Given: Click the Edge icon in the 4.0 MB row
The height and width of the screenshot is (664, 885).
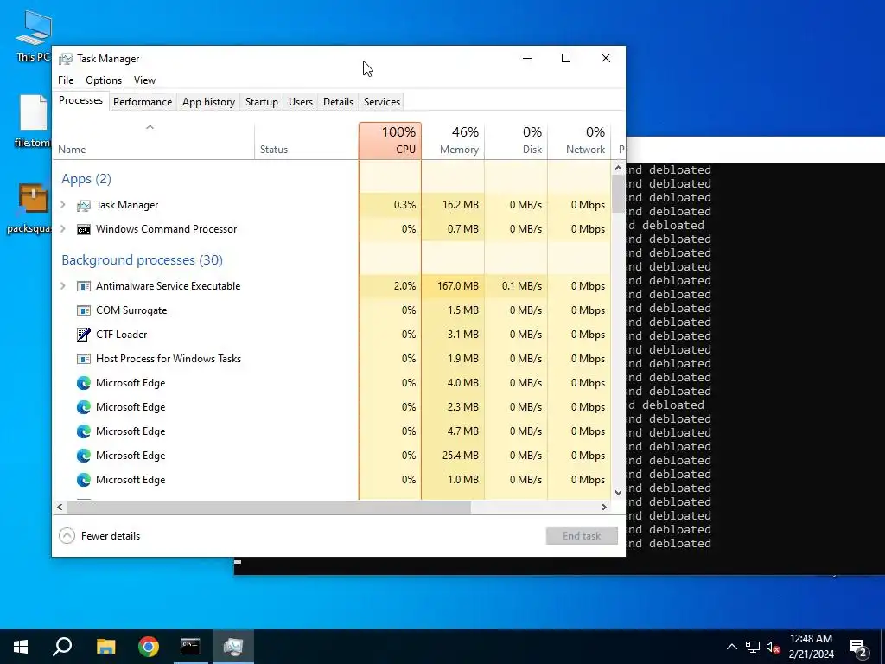Looking at the screenshot, I should coord(84,383).
